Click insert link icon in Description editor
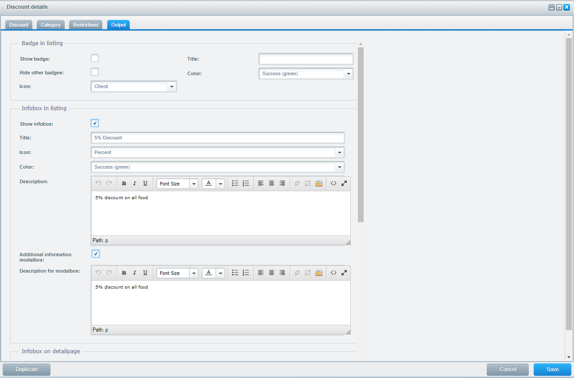The width and height of the screenshot is (574, 378). [297, 184]
